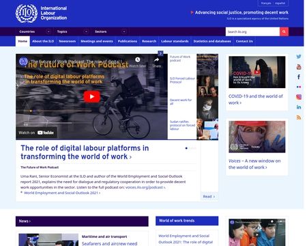Image resolution: width=307 pixels, height=246 pixels.
Task: Open Seafarers and aircrew news link
Action: pos(109,243)
